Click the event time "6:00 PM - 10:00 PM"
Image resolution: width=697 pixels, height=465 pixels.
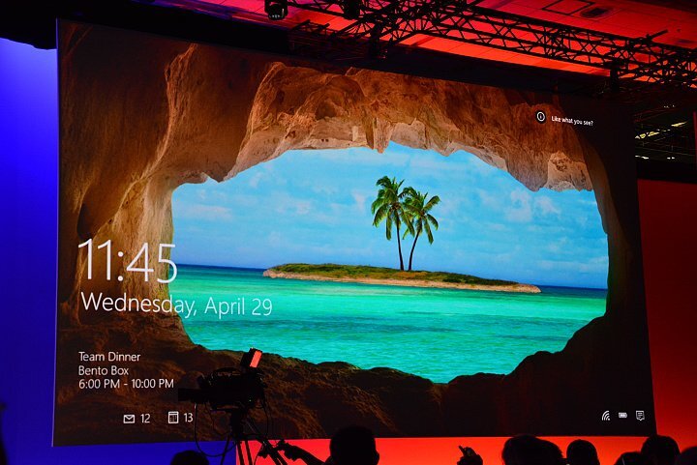(126, 384)
